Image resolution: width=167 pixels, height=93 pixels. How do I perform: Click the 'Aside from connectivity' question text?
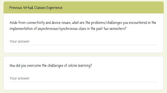[x=83, y=26]
